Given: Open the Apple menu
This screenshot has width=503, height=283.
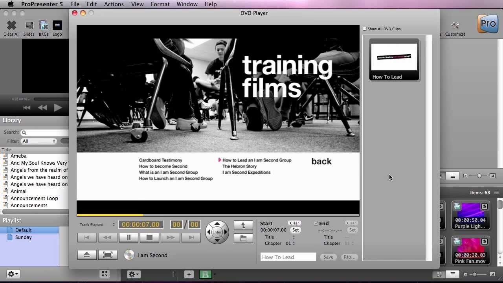Looking at the screenshot, I should 11,4.
